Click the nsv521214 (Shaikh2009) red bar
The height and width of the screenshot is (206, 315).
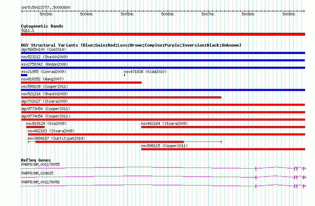[x=121, y=97]
